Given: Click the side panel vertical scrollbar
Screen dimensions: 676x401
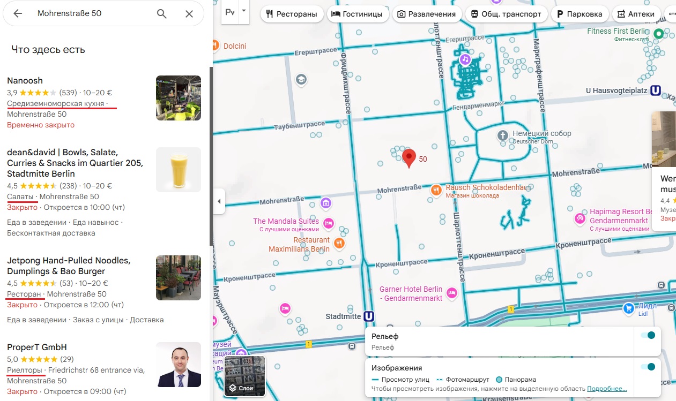Looking at the screenshot, I should 211,155.
